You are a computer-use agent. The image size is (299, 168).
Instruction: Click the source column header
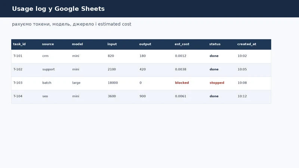point(48,44)
